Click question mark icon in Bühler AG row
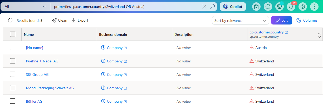The width and height of the screenshot is (323, 109). pyautogui.click(x=103, y=101)
